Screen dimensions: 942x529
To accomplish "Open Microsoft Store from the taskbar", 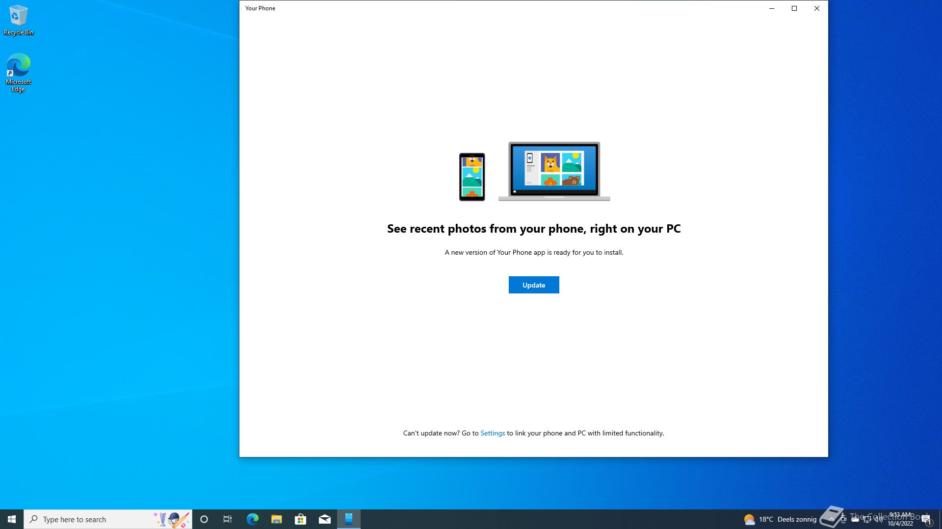I will [300, 519].
